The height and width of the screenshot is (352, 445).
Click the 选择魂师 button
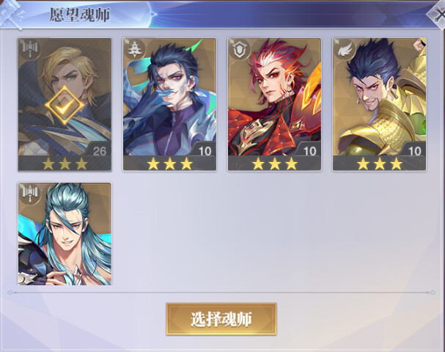(x=221, y=319)
